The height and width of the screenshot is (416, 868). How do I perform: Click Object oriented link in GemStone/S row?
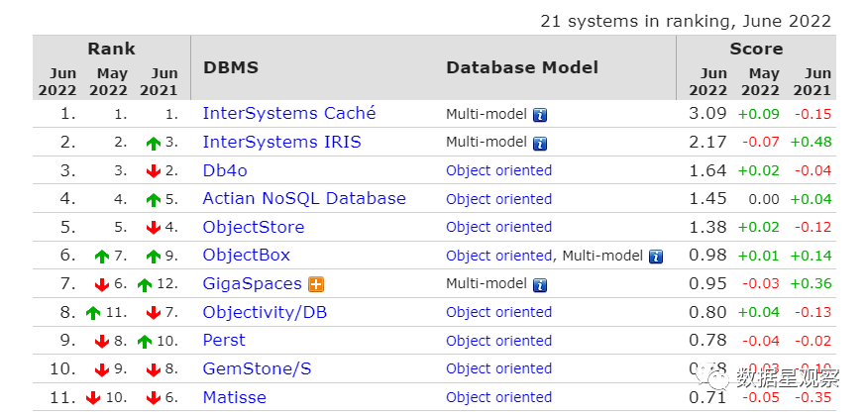point(498,369)
